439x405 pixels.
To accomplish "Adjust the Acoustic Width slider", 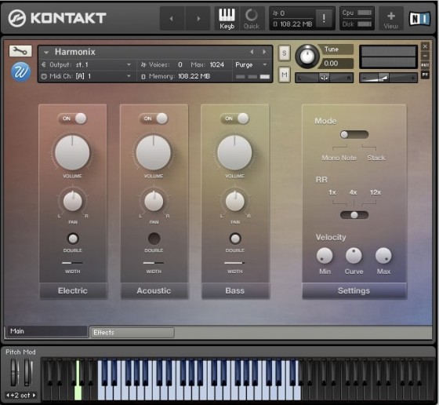I will pos(154,263).
